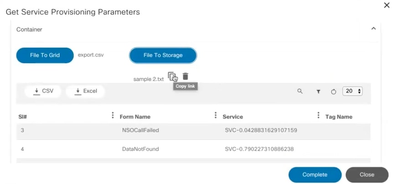The image size is (393, 184).
Task: Download grid data as Excel
Action: (85, 91)
